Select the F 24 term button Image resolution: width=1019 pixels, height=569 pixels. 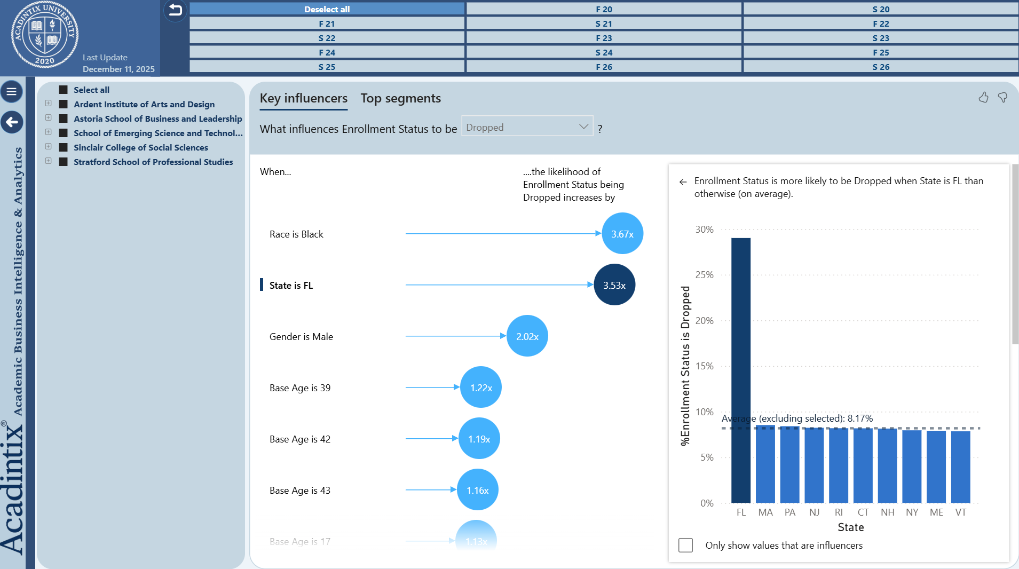click(327, 52)
